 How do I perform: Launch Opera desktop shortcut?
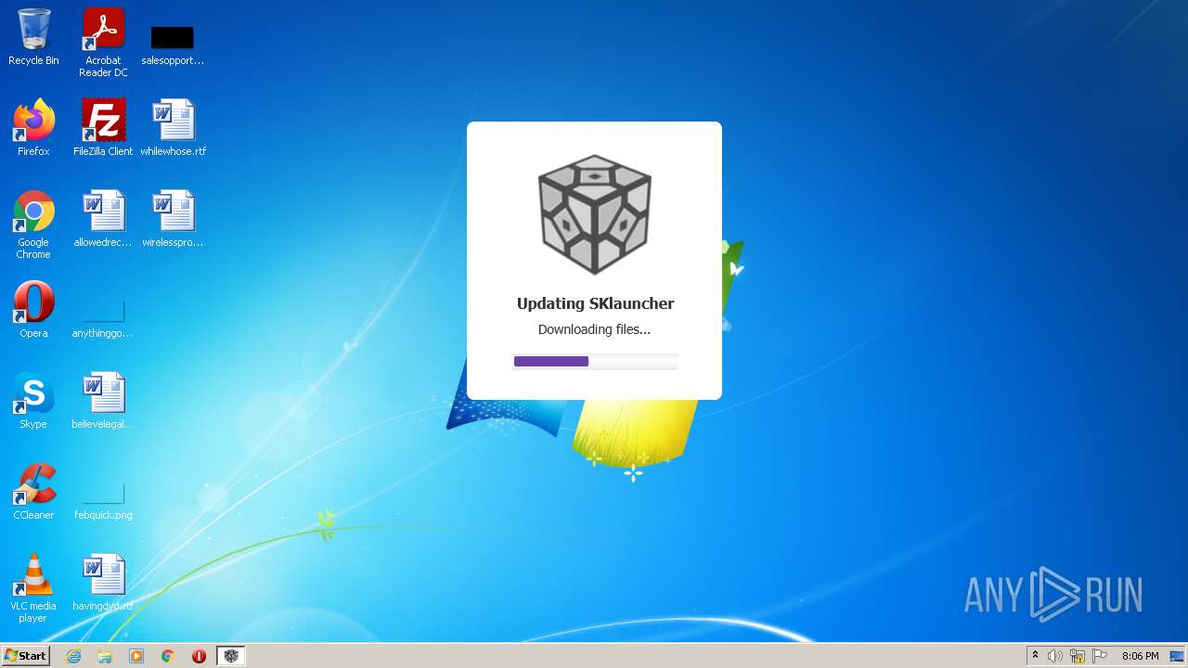coord(33,310)
